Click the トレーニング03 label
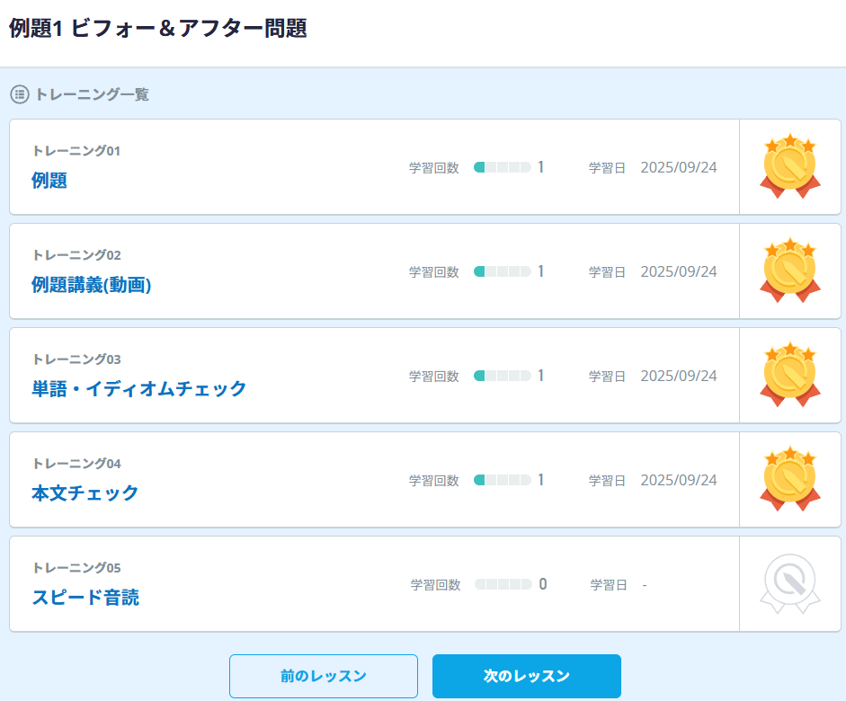This screenshot has height=701, width=846. click(x=76, y=359)
